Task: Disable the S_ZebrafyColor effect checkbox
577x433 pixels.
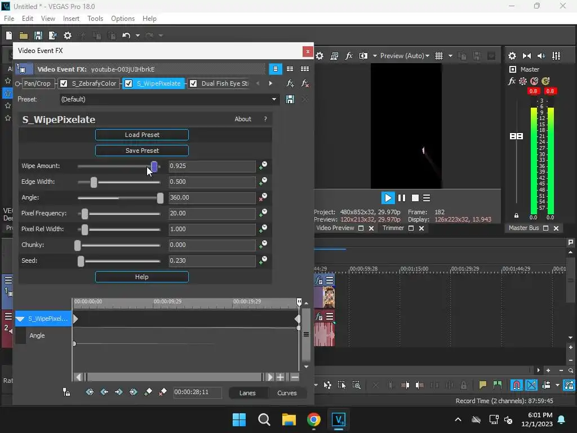Action: [x=63, y=83]
